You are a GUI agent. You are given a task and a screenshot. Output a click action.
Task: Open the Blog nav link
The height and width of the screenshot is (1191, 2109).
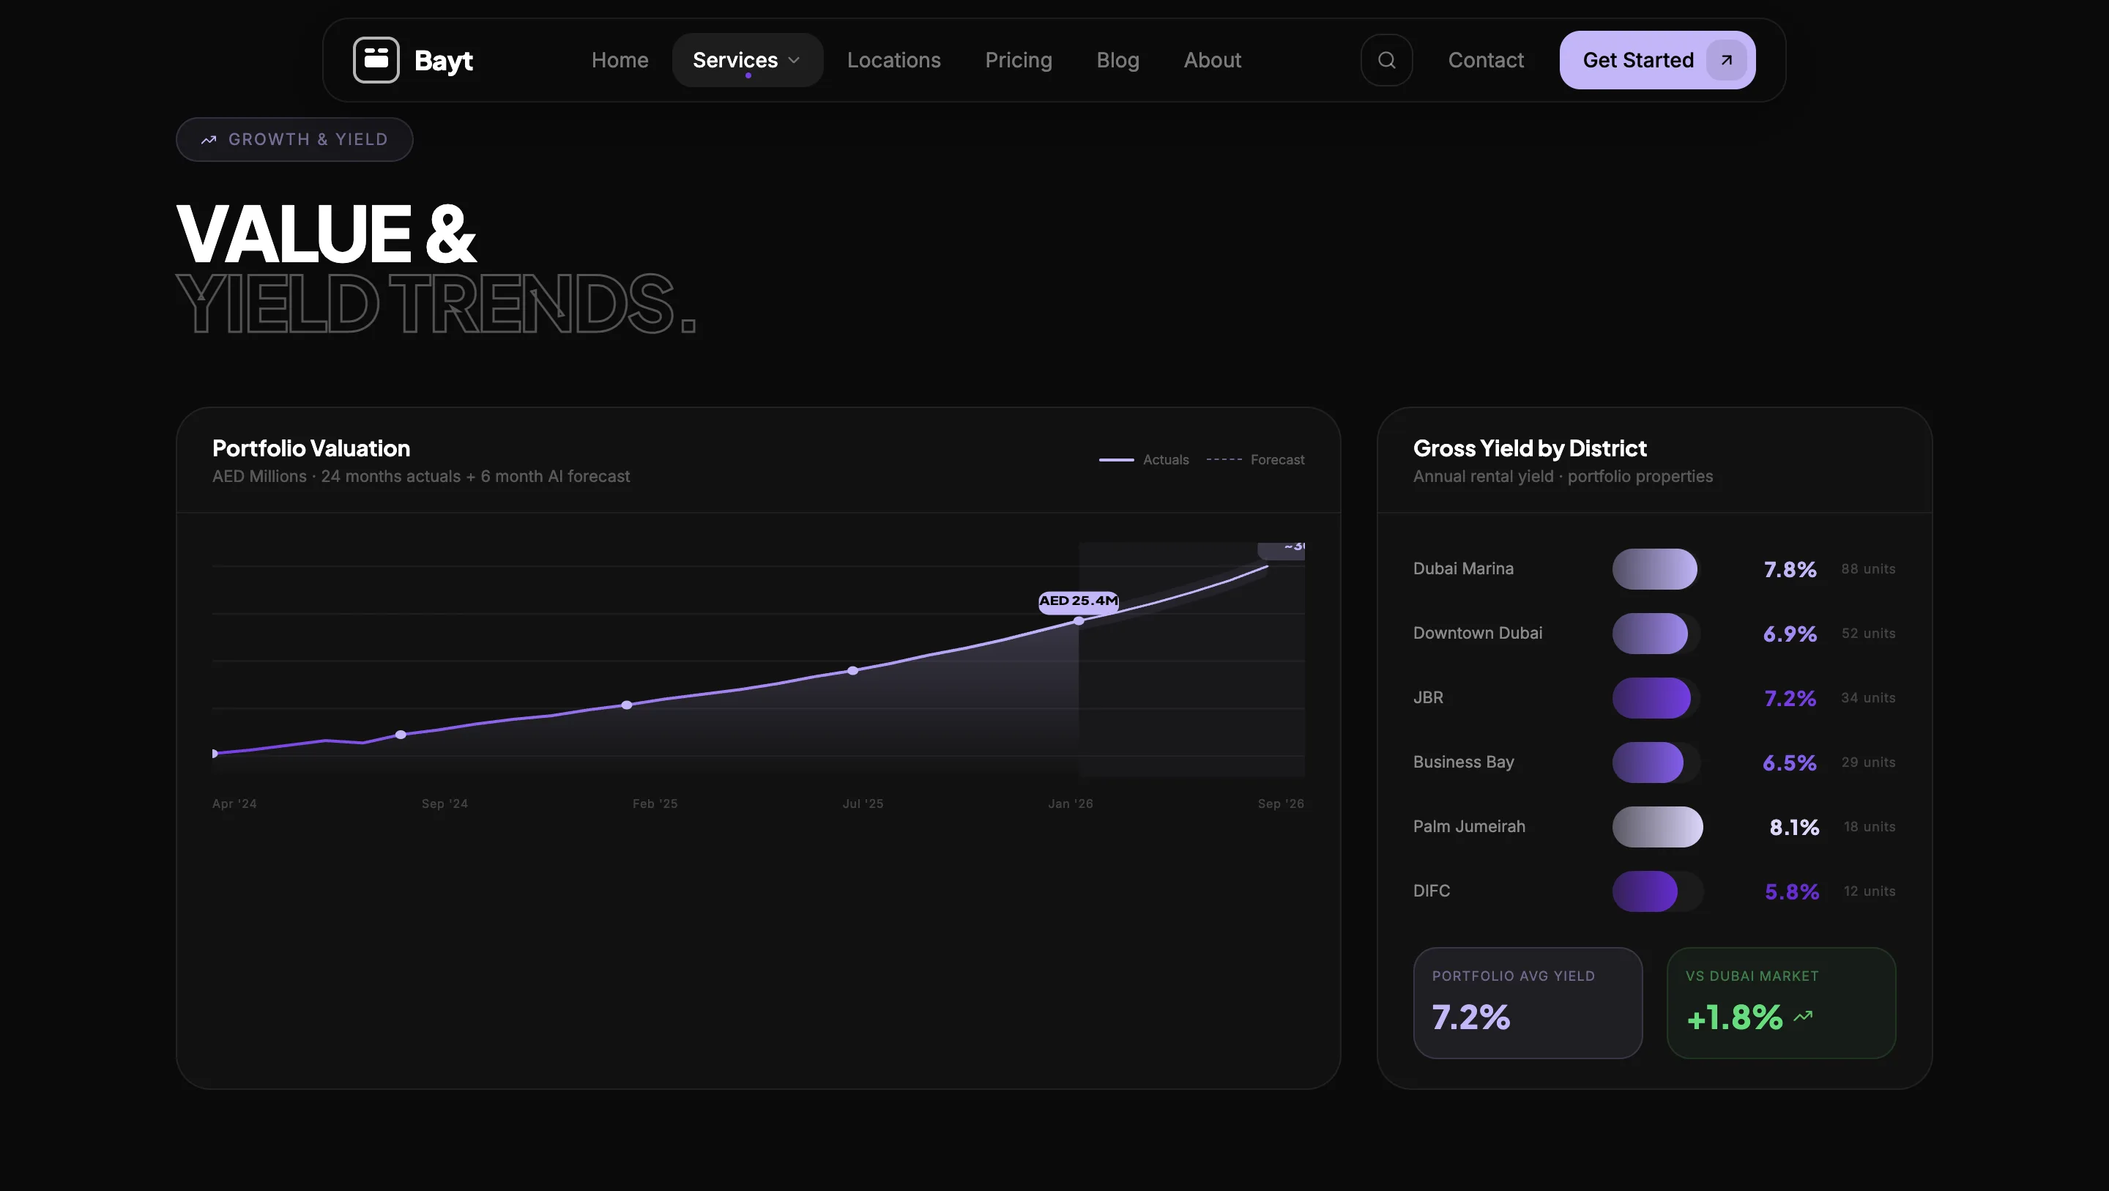pos(1117,60)
